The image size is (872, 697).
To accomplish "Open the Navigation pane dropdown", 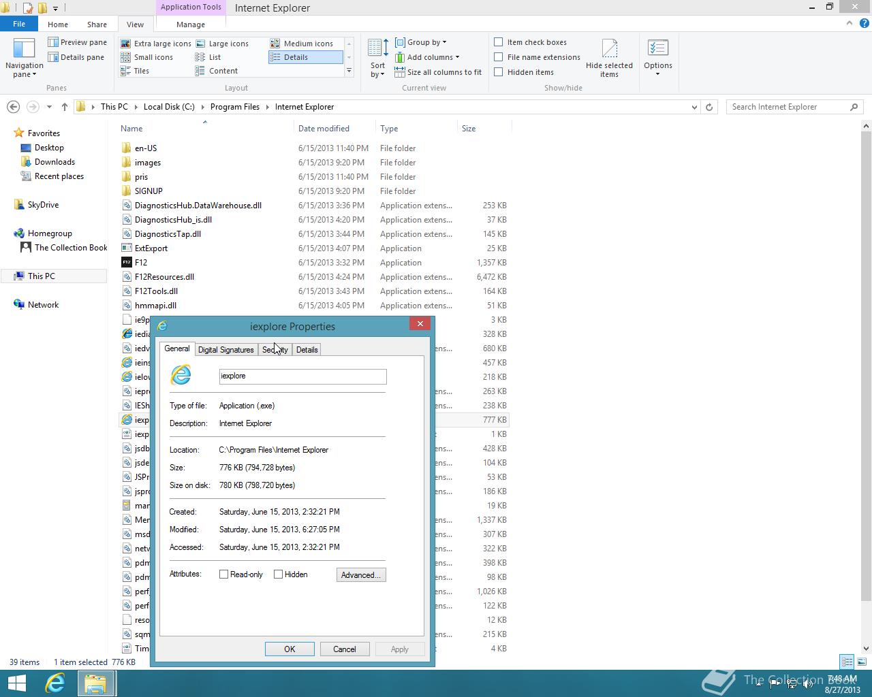I will (24, 59).
